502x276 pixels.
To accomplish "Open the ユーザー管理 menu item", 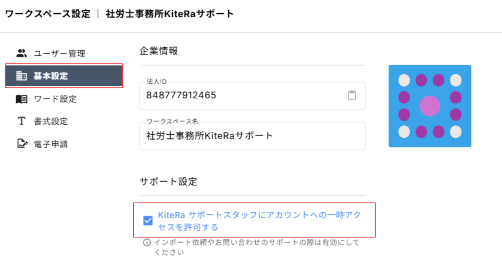I will pos(59,54).
